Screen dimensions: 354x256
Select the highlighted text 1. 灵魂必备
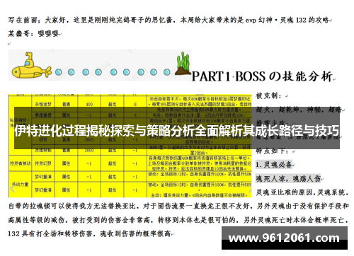[274, 164]
